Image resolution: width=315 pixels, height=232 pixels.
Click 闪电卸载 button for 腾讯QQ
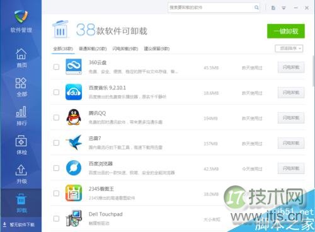(291, 118)
